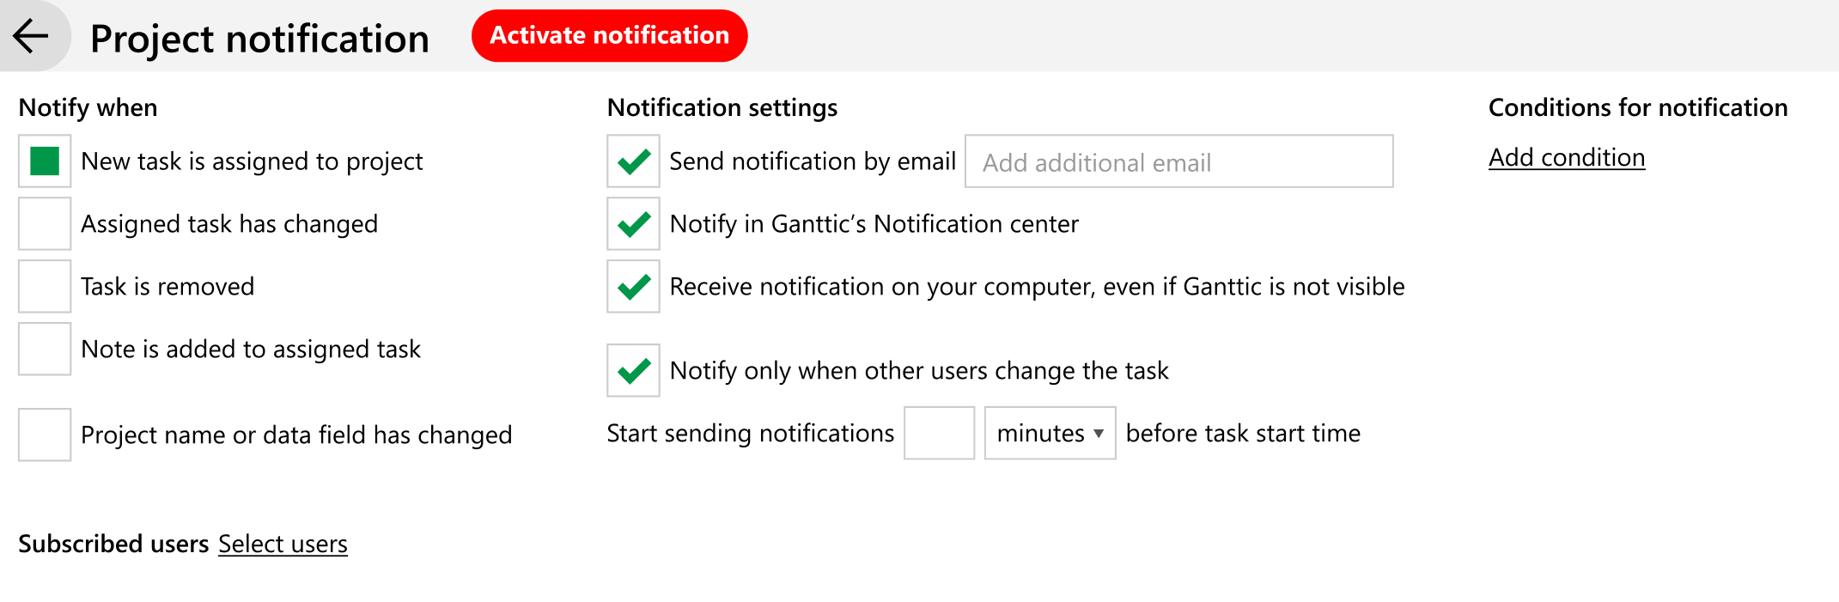Check the Task is removed option
The height and width of the screenshot is (602, 1839).
[44, 286]
